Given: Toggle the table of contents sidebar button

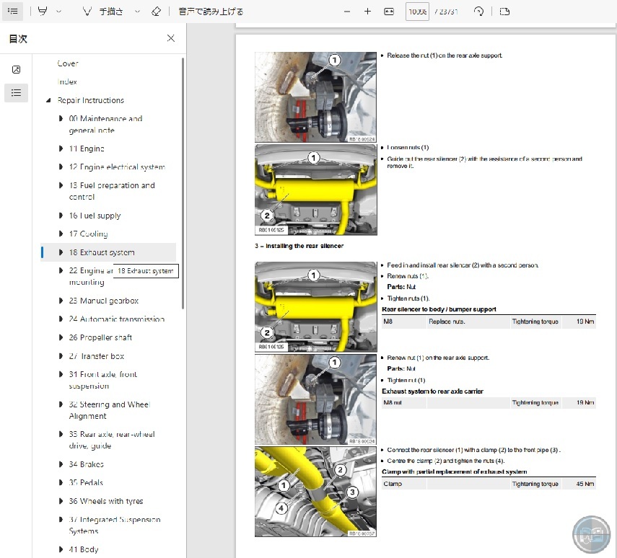Looking at the screenshot, I should 14,12.
